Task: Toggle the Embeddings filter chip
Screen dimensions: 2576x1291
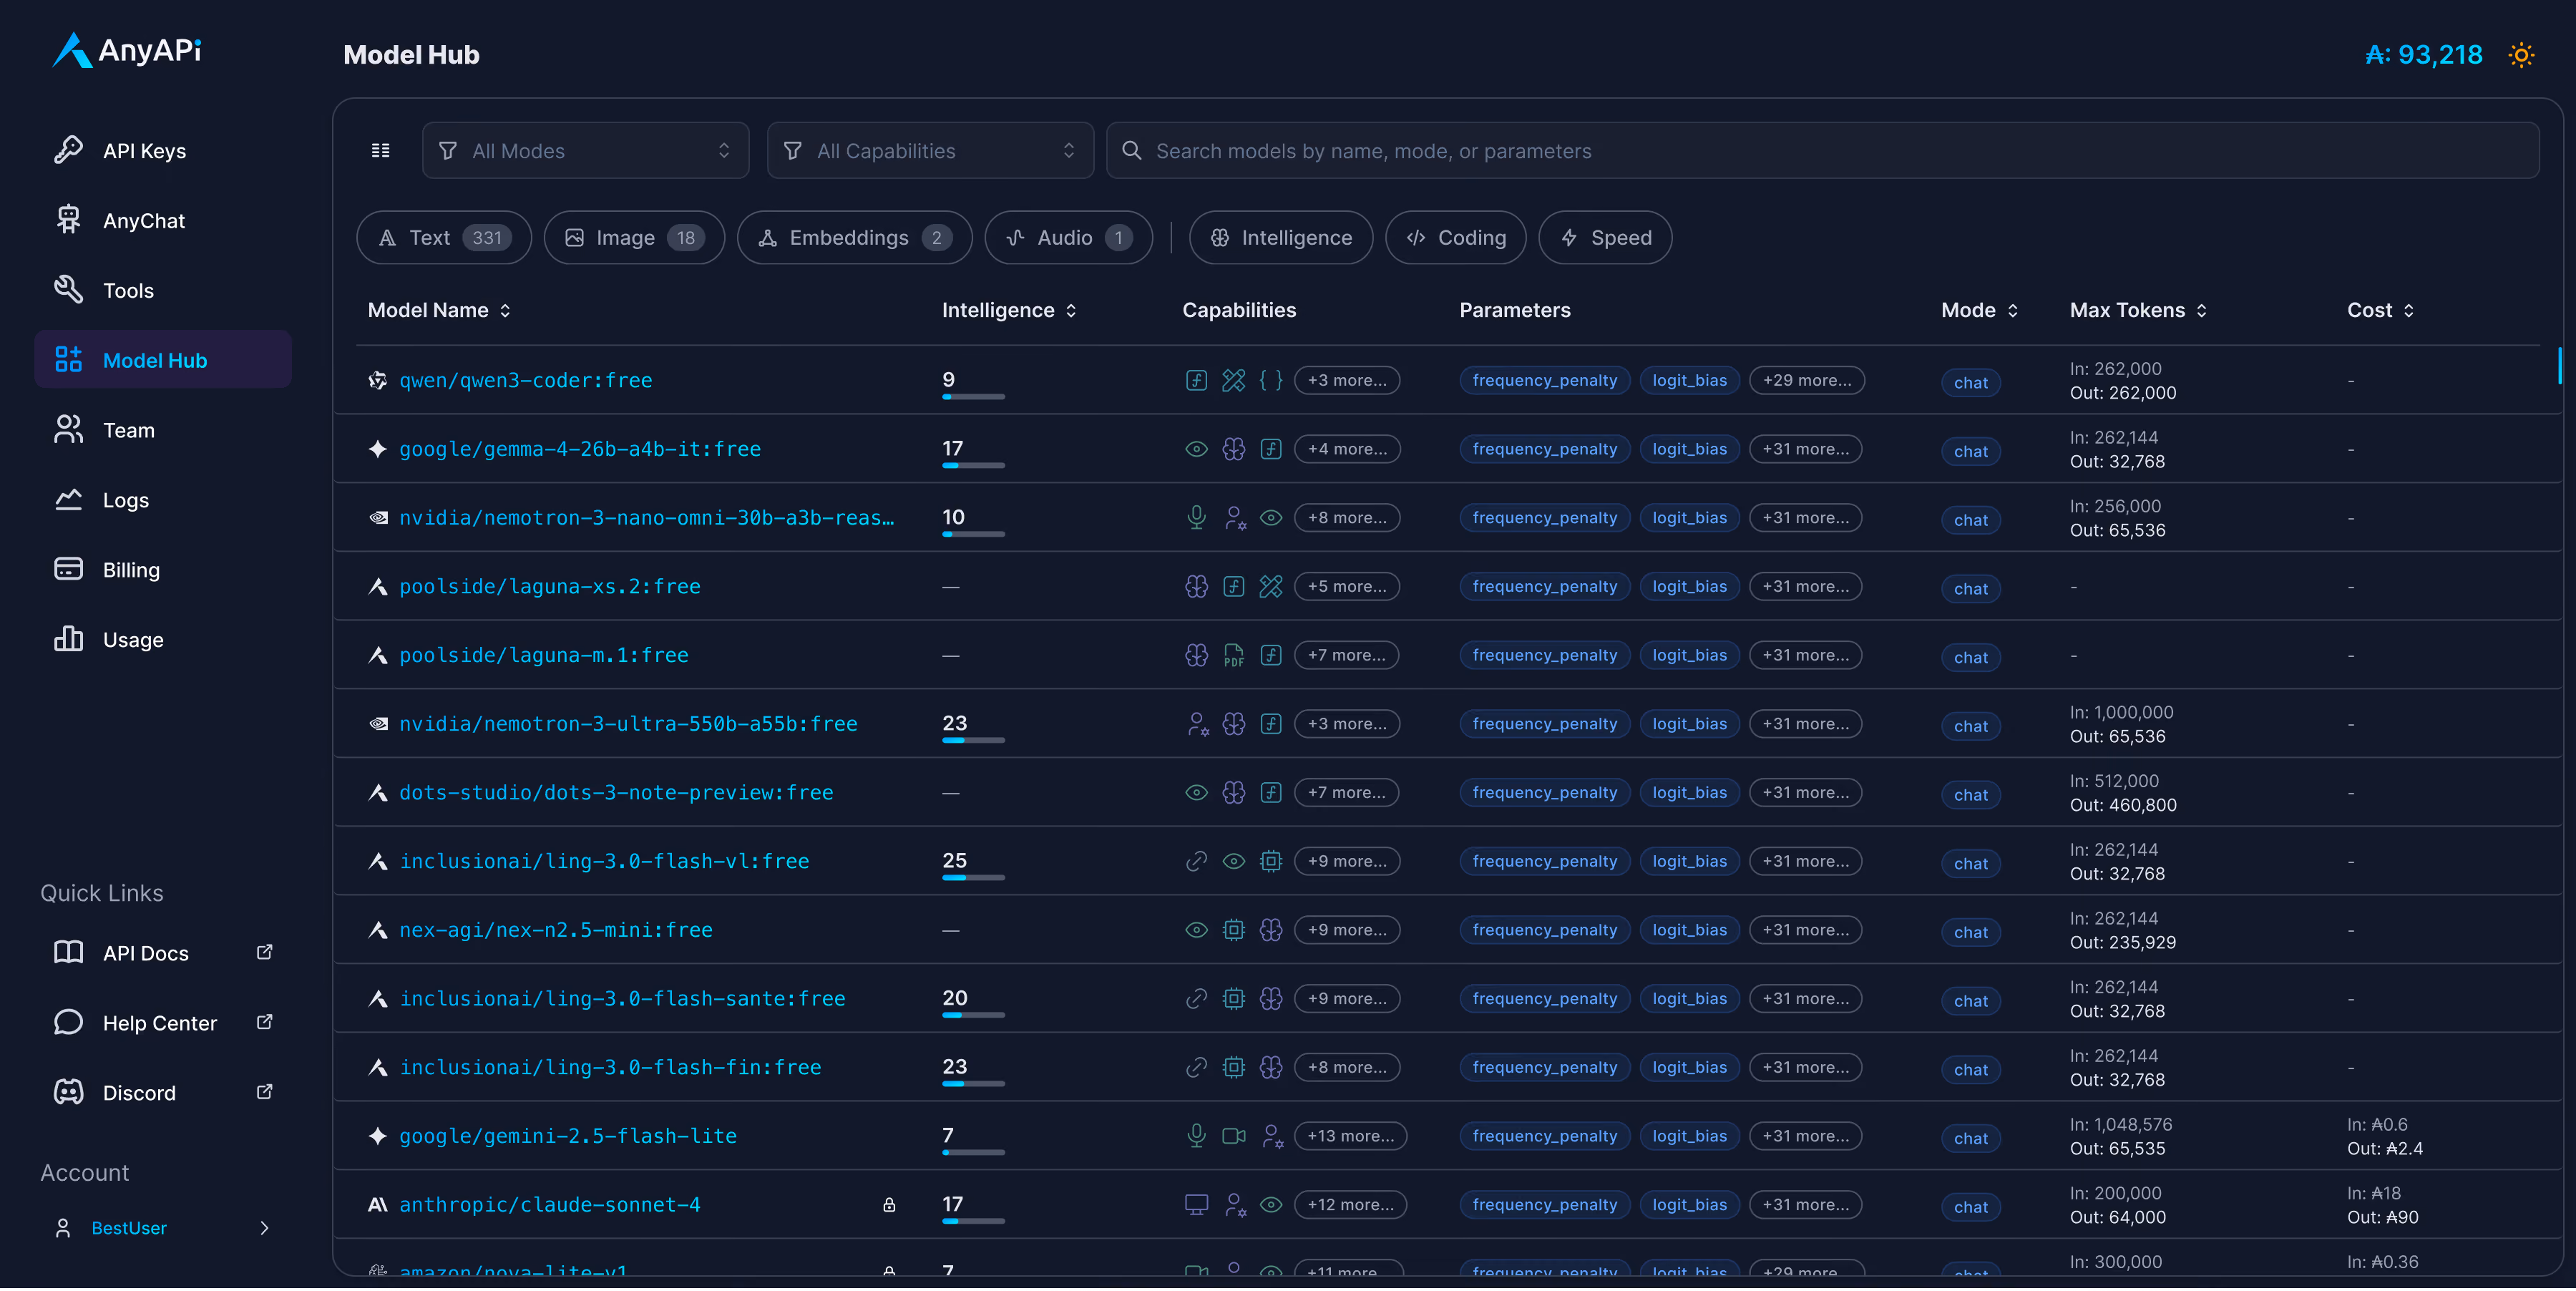Action: pyautogui.click(x=854, y=237)
